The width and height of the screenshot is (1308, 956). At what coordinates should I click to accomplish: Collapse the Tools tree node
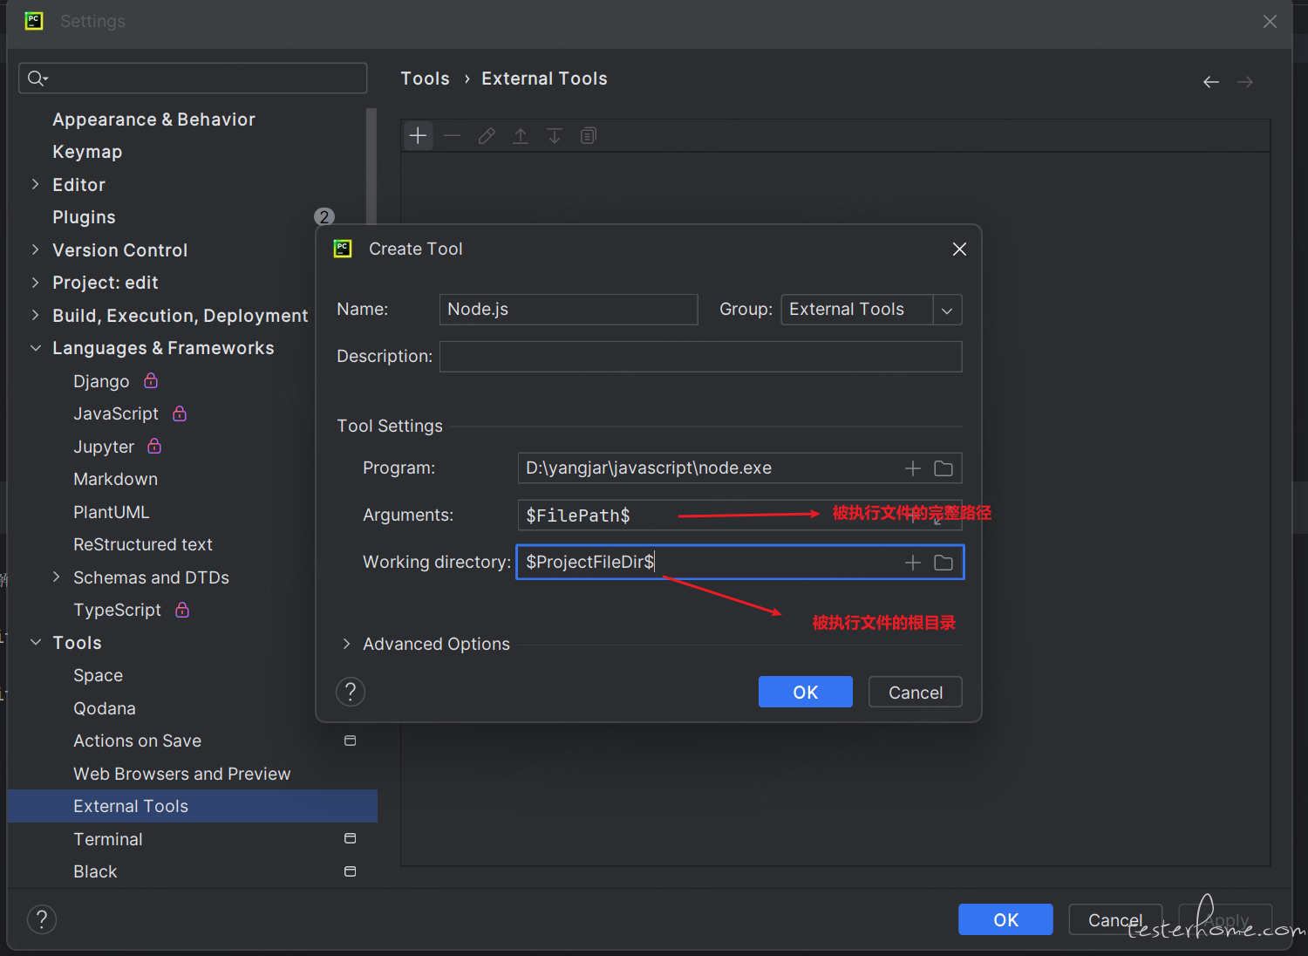click(35, 642)
